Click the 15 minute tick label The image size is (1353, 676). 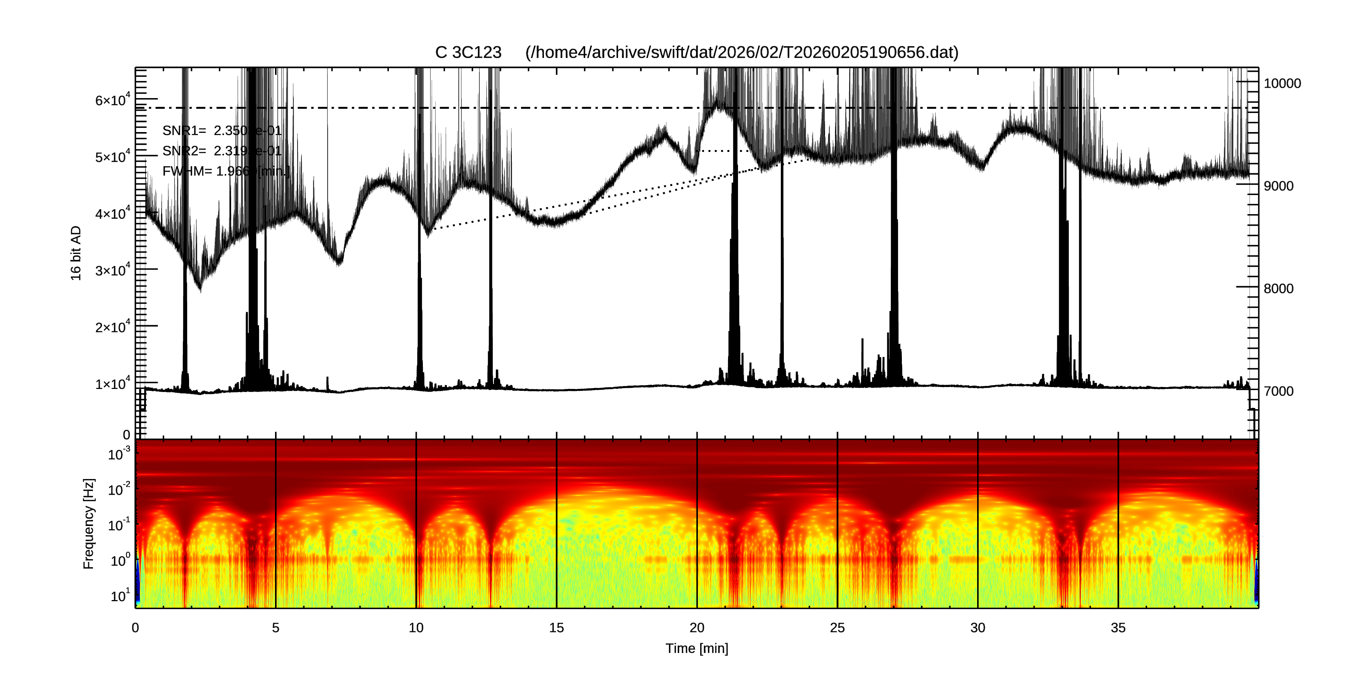(556, 628)
